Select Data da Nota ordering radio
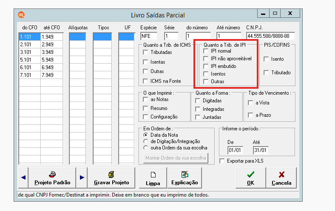The width and height of the screenshot is (335, 211). pyautogui.click(x=145, y=135)
